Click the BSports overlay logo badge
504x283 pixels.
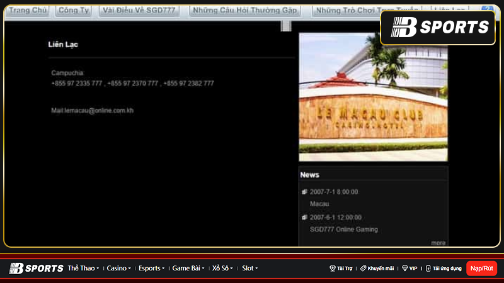438,28
